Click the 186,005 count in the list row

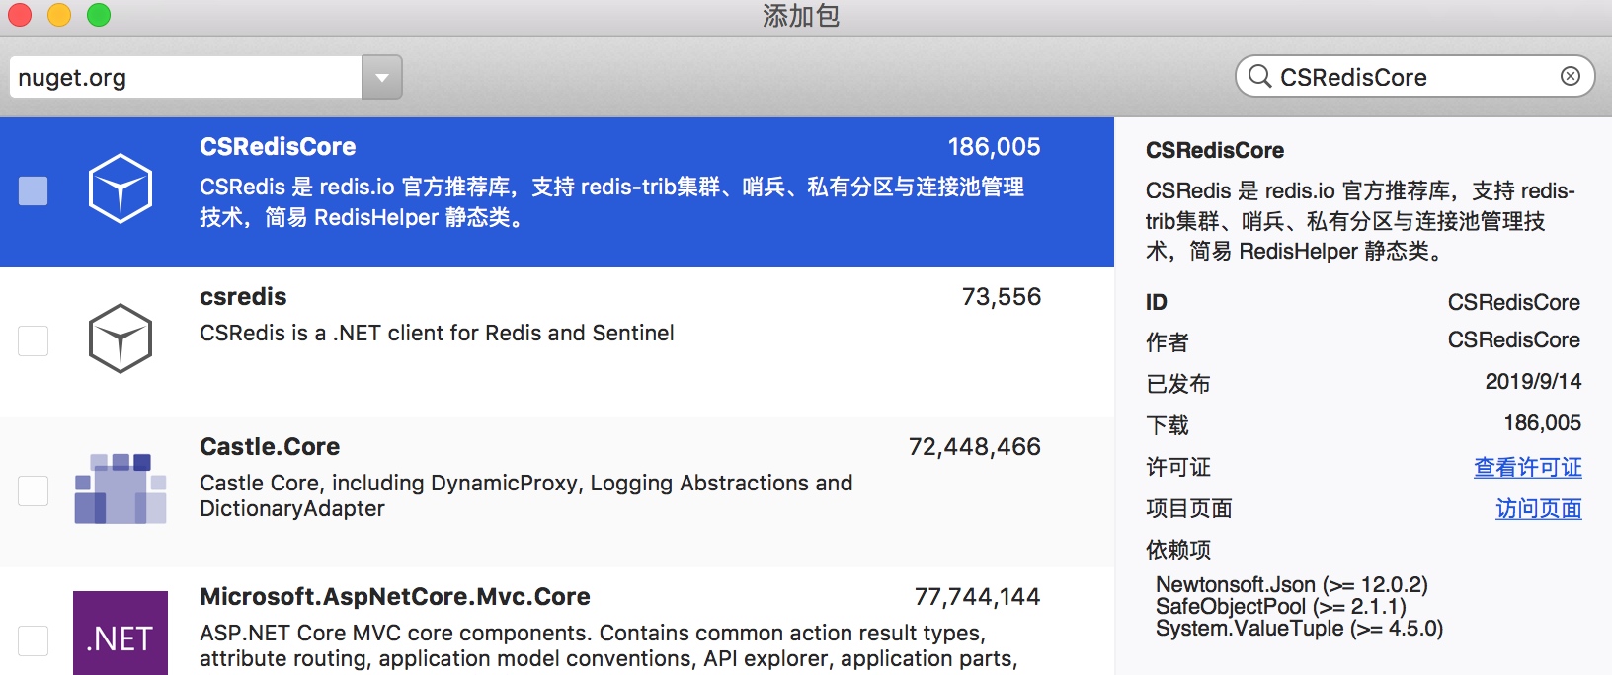click(x=994, y=147)
